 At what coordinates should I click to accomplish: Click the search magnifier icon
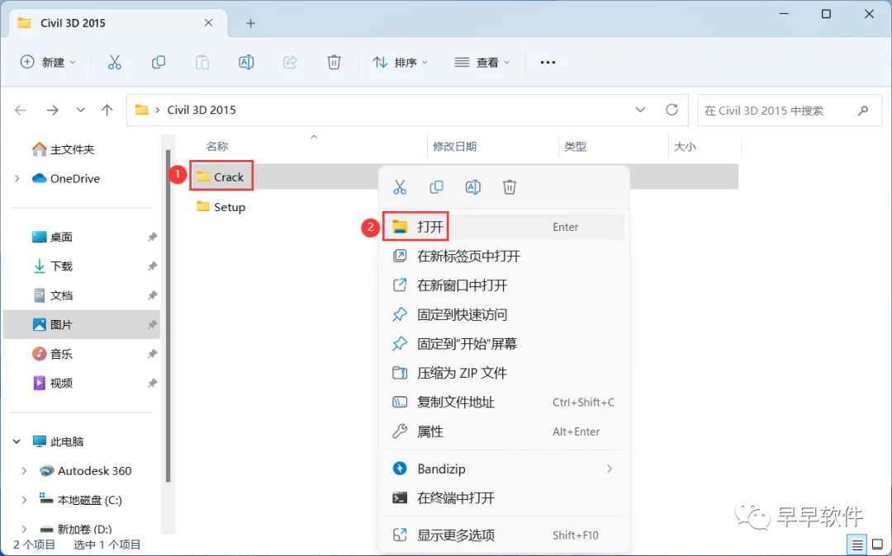pyautogui.click(x=863, y=111)
